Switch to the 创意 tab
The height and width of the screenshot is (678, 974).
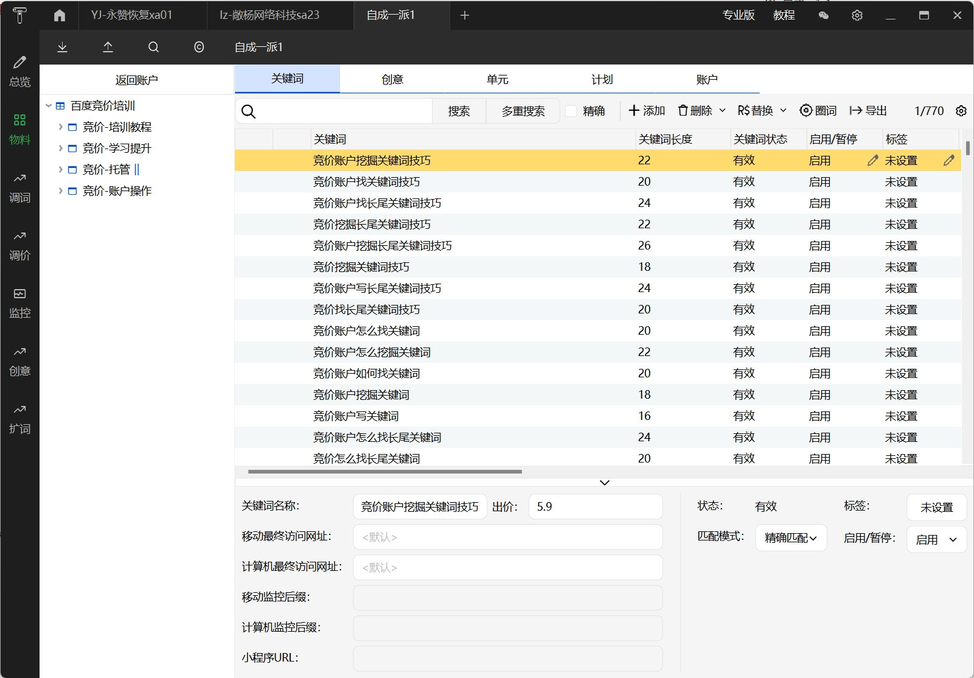point(392,79)
